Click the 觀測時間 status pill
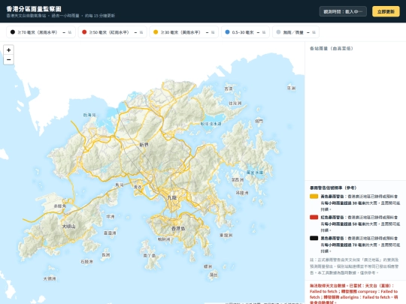 tap(343, 11)
